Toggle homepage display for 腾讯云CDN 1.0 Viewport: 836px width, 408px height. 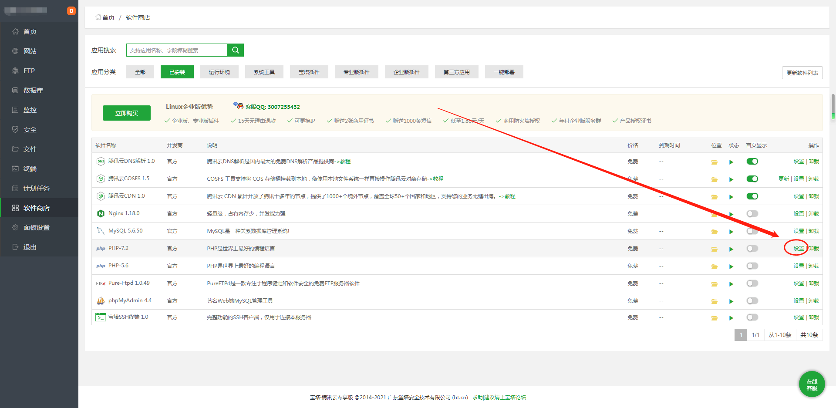[x=752, y=196]
